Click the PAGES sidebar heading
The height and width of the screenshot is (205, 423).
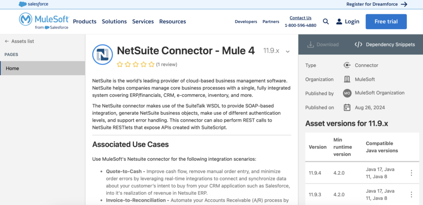pyautogui.click(x=11, y=54)
